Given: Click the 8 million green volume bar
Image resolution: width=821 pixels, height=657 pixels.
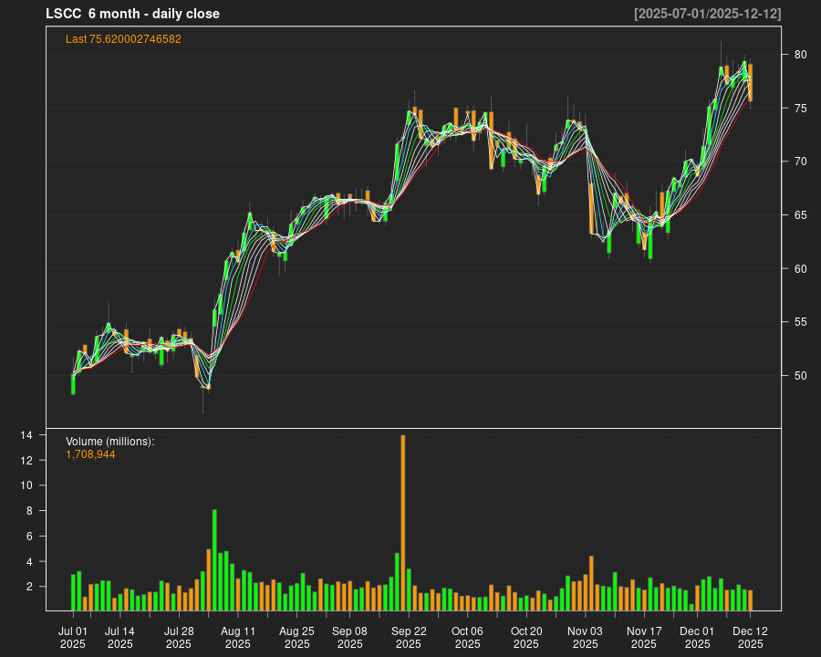Looking at the screenshot, I should (x=214, y=559).
